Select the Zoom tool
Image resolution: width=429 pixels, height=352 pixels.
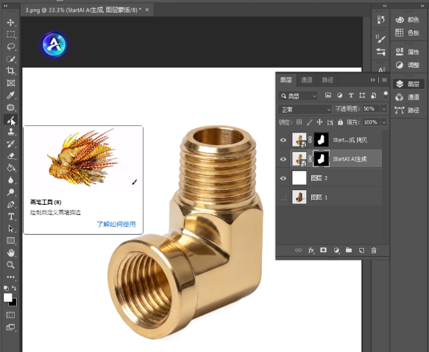[11, 264]
